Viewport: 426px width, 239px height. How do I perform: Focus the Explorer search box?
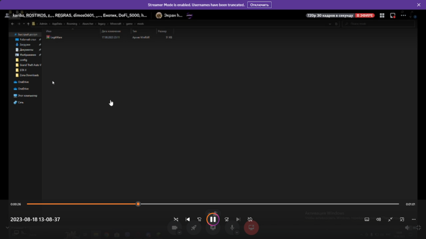pos(378,24)
